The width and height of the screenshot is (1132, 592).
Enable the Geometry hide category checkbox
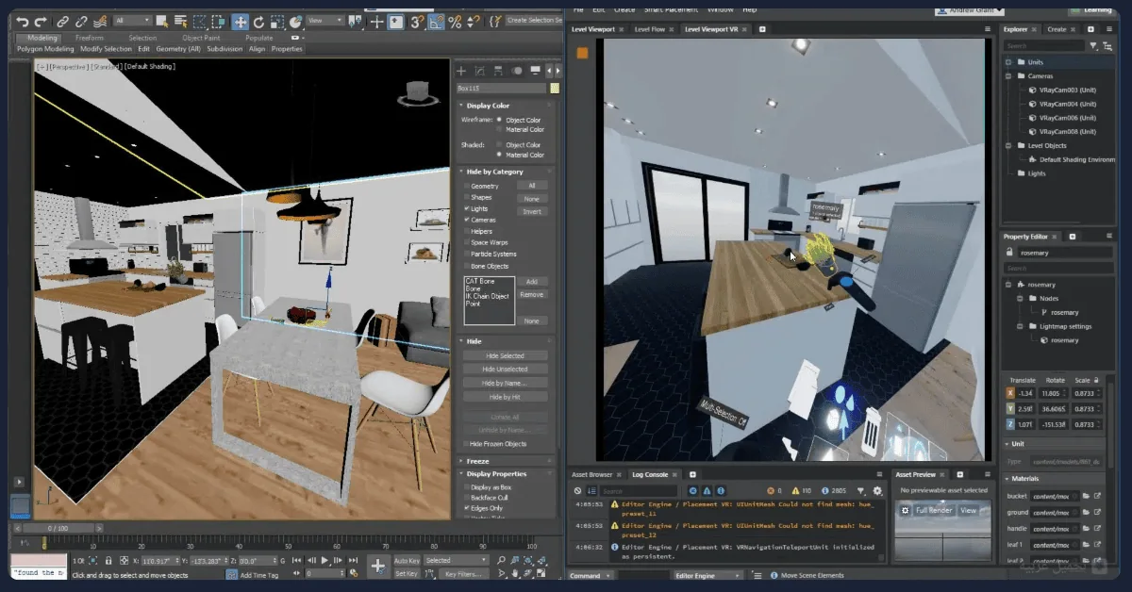[x=467, y=187]
